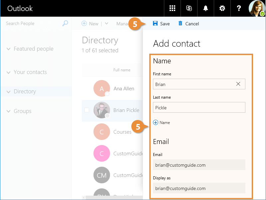The height and width of the screenshot is (200, 266).
Task: Open the notifications bell
Action: point(205,8)
